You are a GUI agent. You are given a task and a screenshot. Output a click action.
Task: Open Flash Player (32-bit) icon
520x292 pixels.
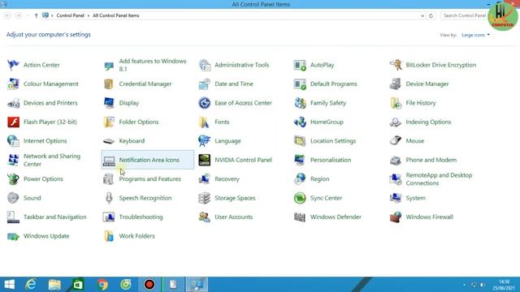pyautogui.click(x=13, y=122)
